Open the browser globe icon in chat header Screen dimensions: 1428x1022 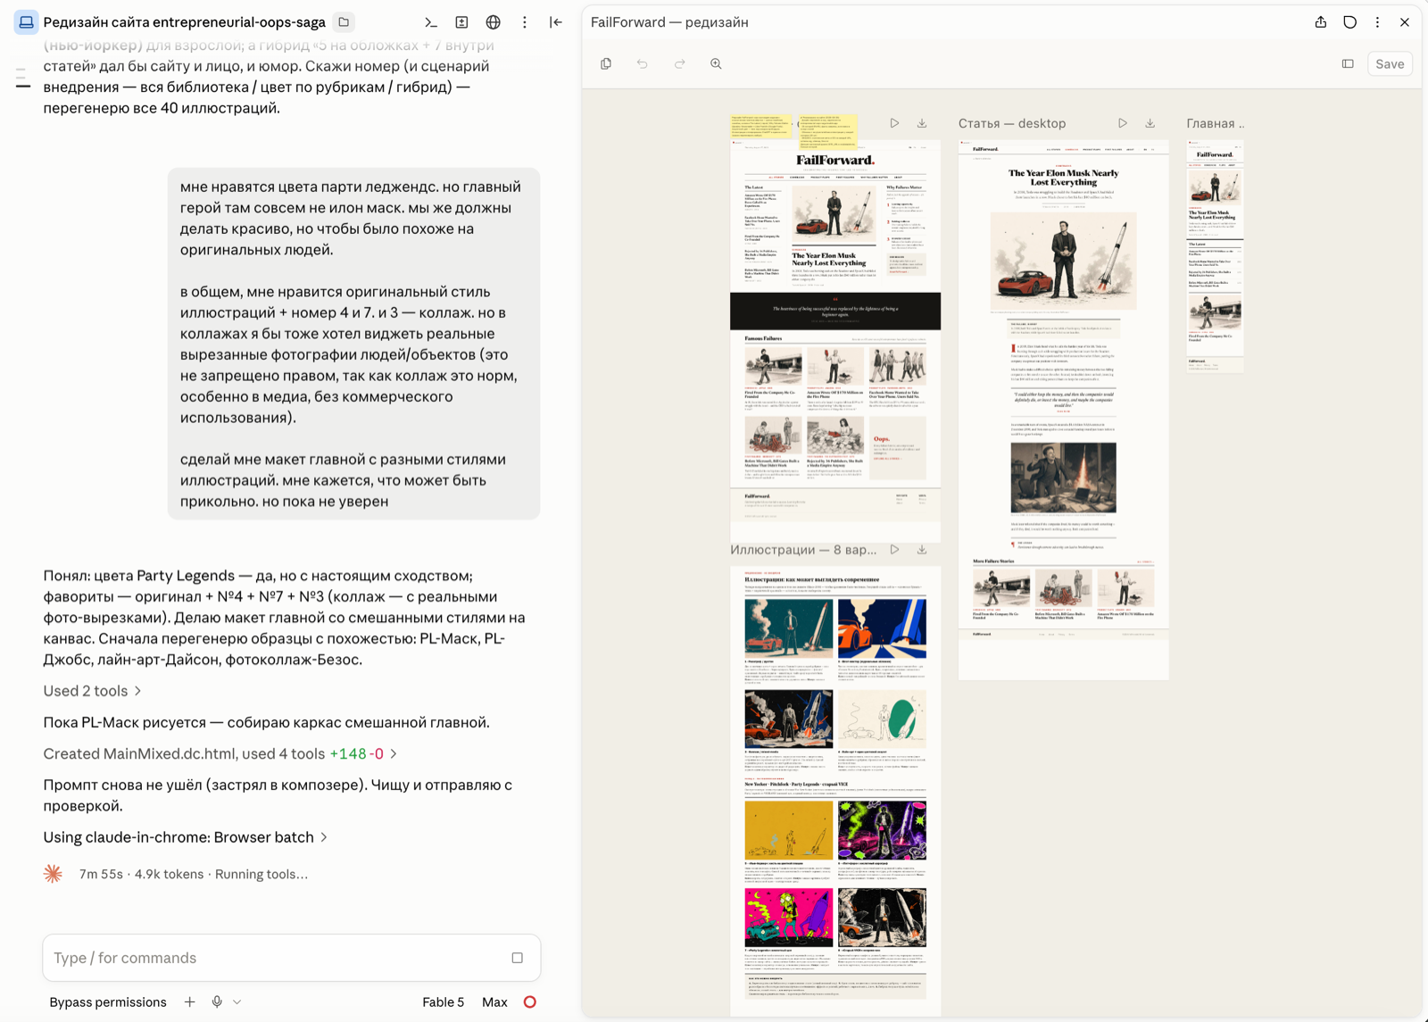click(x=493, y=22)
